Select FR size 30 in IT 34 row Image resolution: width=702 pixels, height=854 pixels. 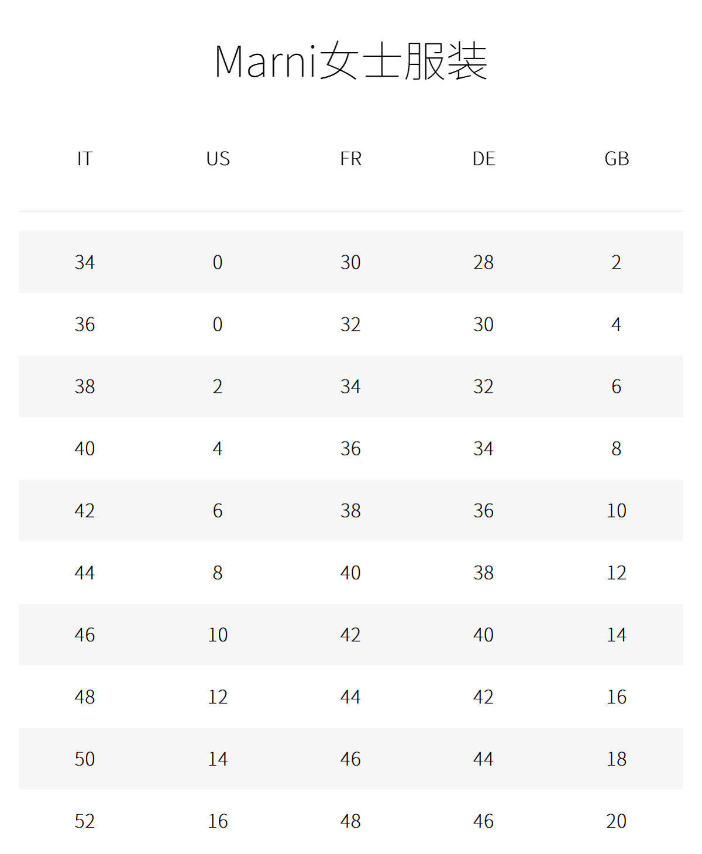pyautogui.click(x=350, y=262)
